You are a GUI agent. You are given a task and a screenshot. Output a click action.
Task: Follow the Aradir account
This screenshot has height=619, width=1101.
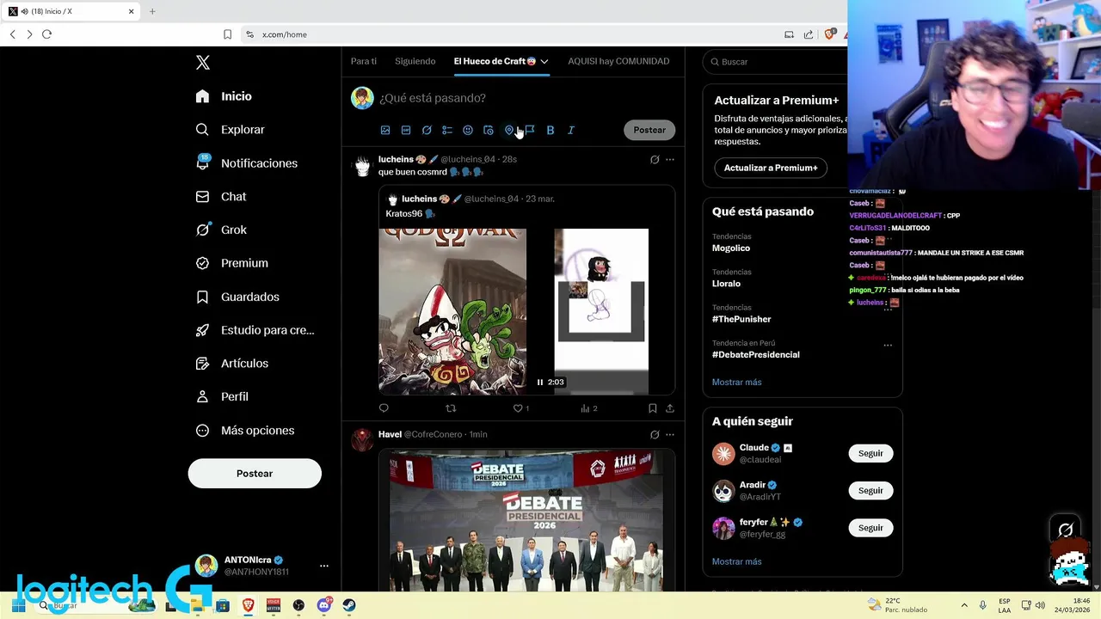870,490
